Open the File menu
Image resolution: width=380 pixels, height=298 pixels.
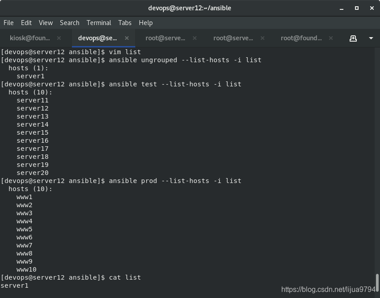coord(8,23)
